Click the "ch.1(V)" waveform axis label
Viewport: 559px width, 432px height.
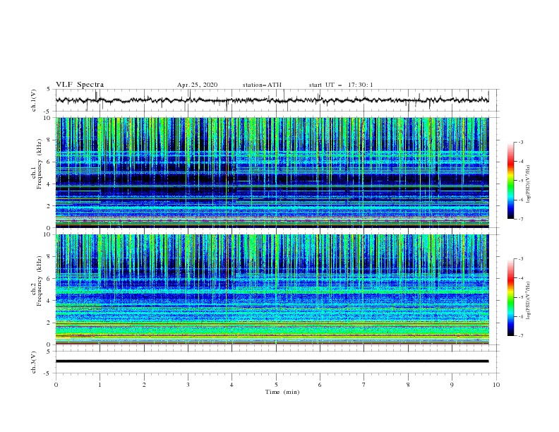coord(33,100)
